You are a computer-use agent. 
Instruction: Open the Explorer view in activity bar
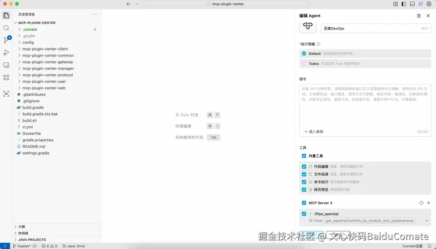6,15
